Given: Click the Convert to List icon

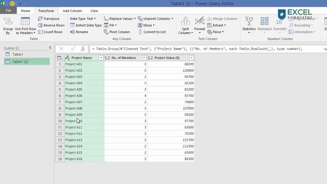Looking at the screenshot, I should (x=140, y=32).
